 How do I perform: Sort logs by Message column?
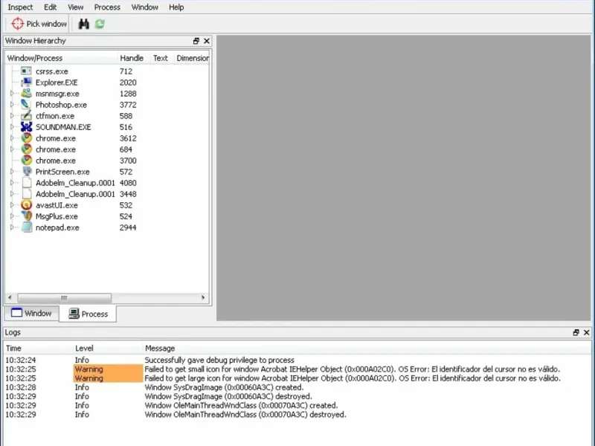click(x=367, y=348)
